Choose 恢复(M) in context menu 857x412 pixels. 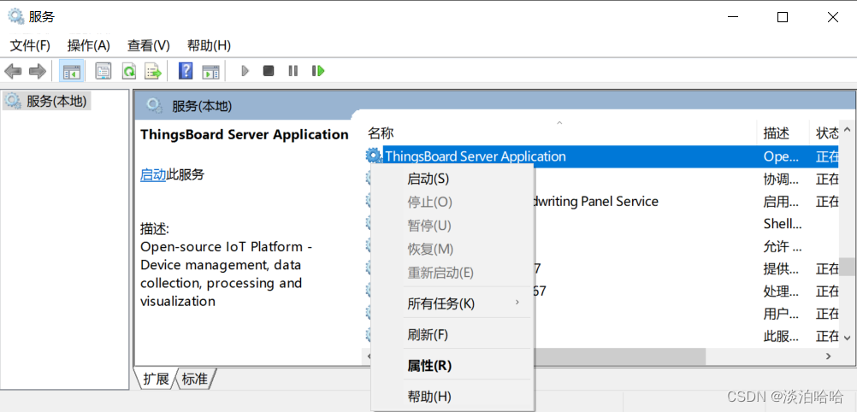click(452, 250)
